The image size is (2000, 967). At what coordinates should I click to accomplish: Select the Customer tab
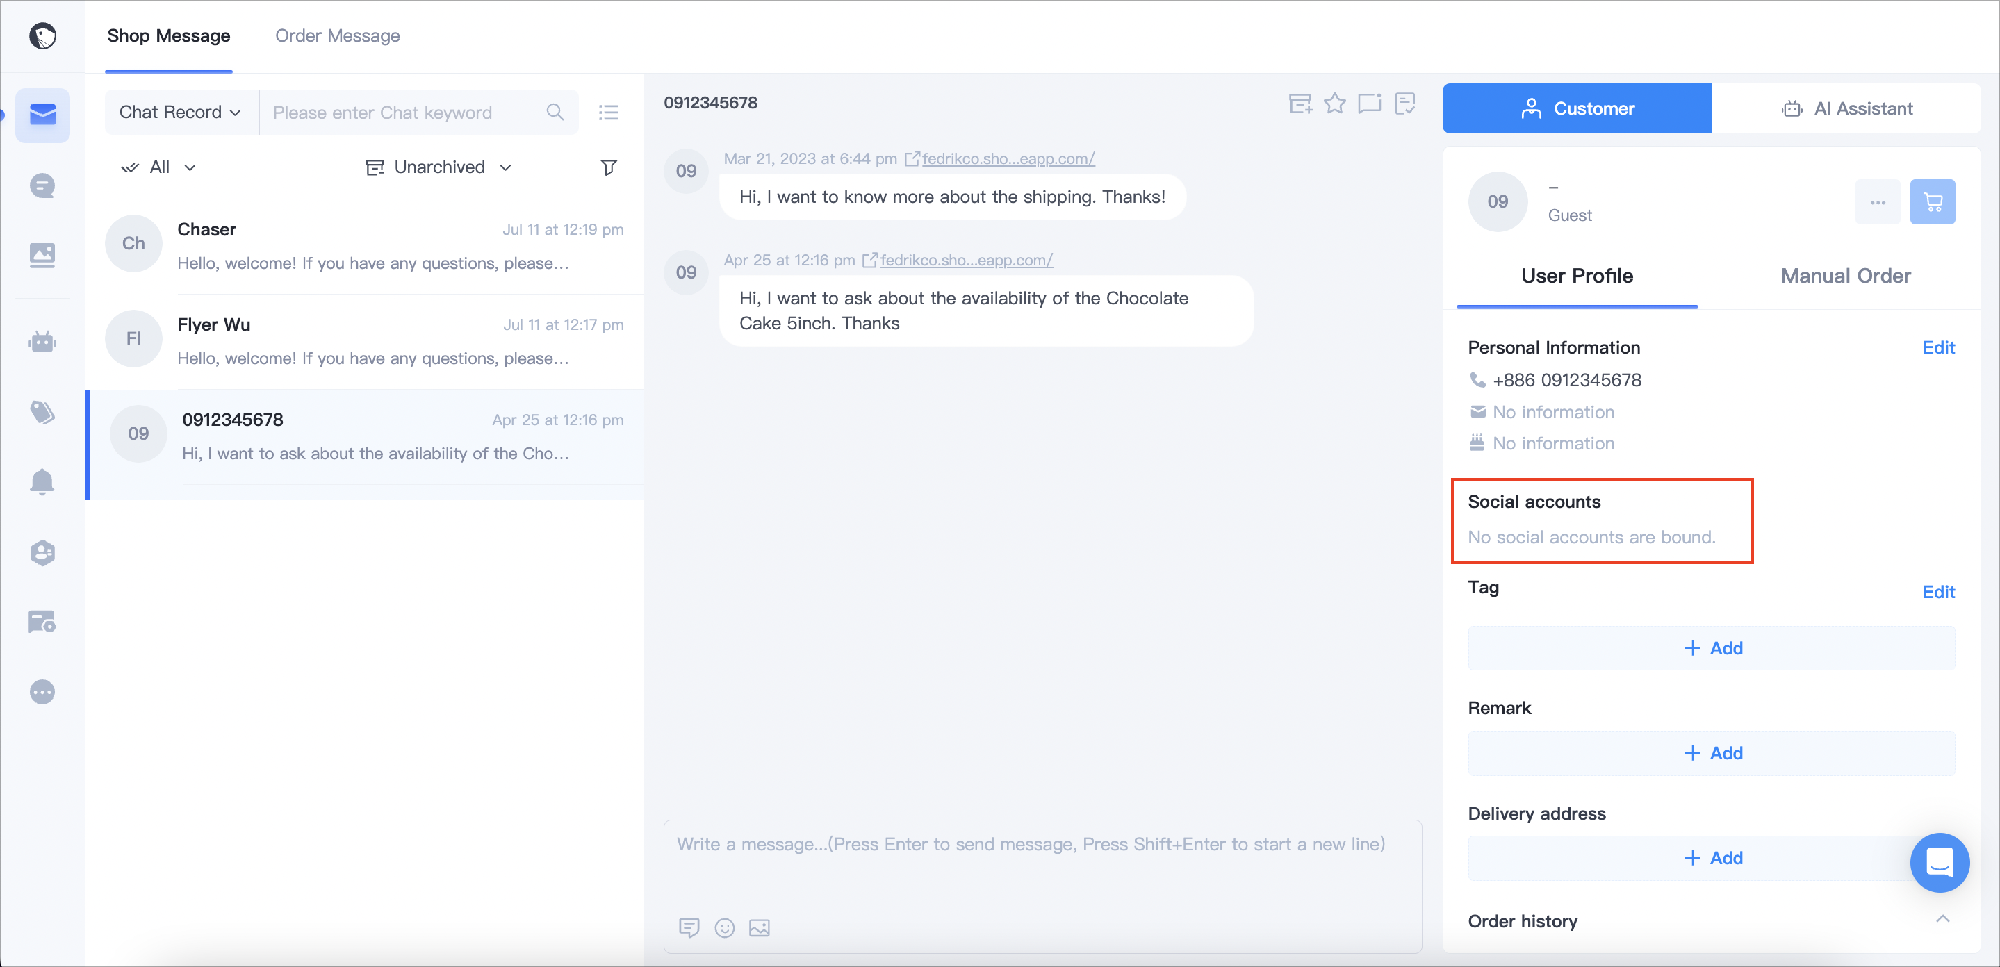[1576, 108]
